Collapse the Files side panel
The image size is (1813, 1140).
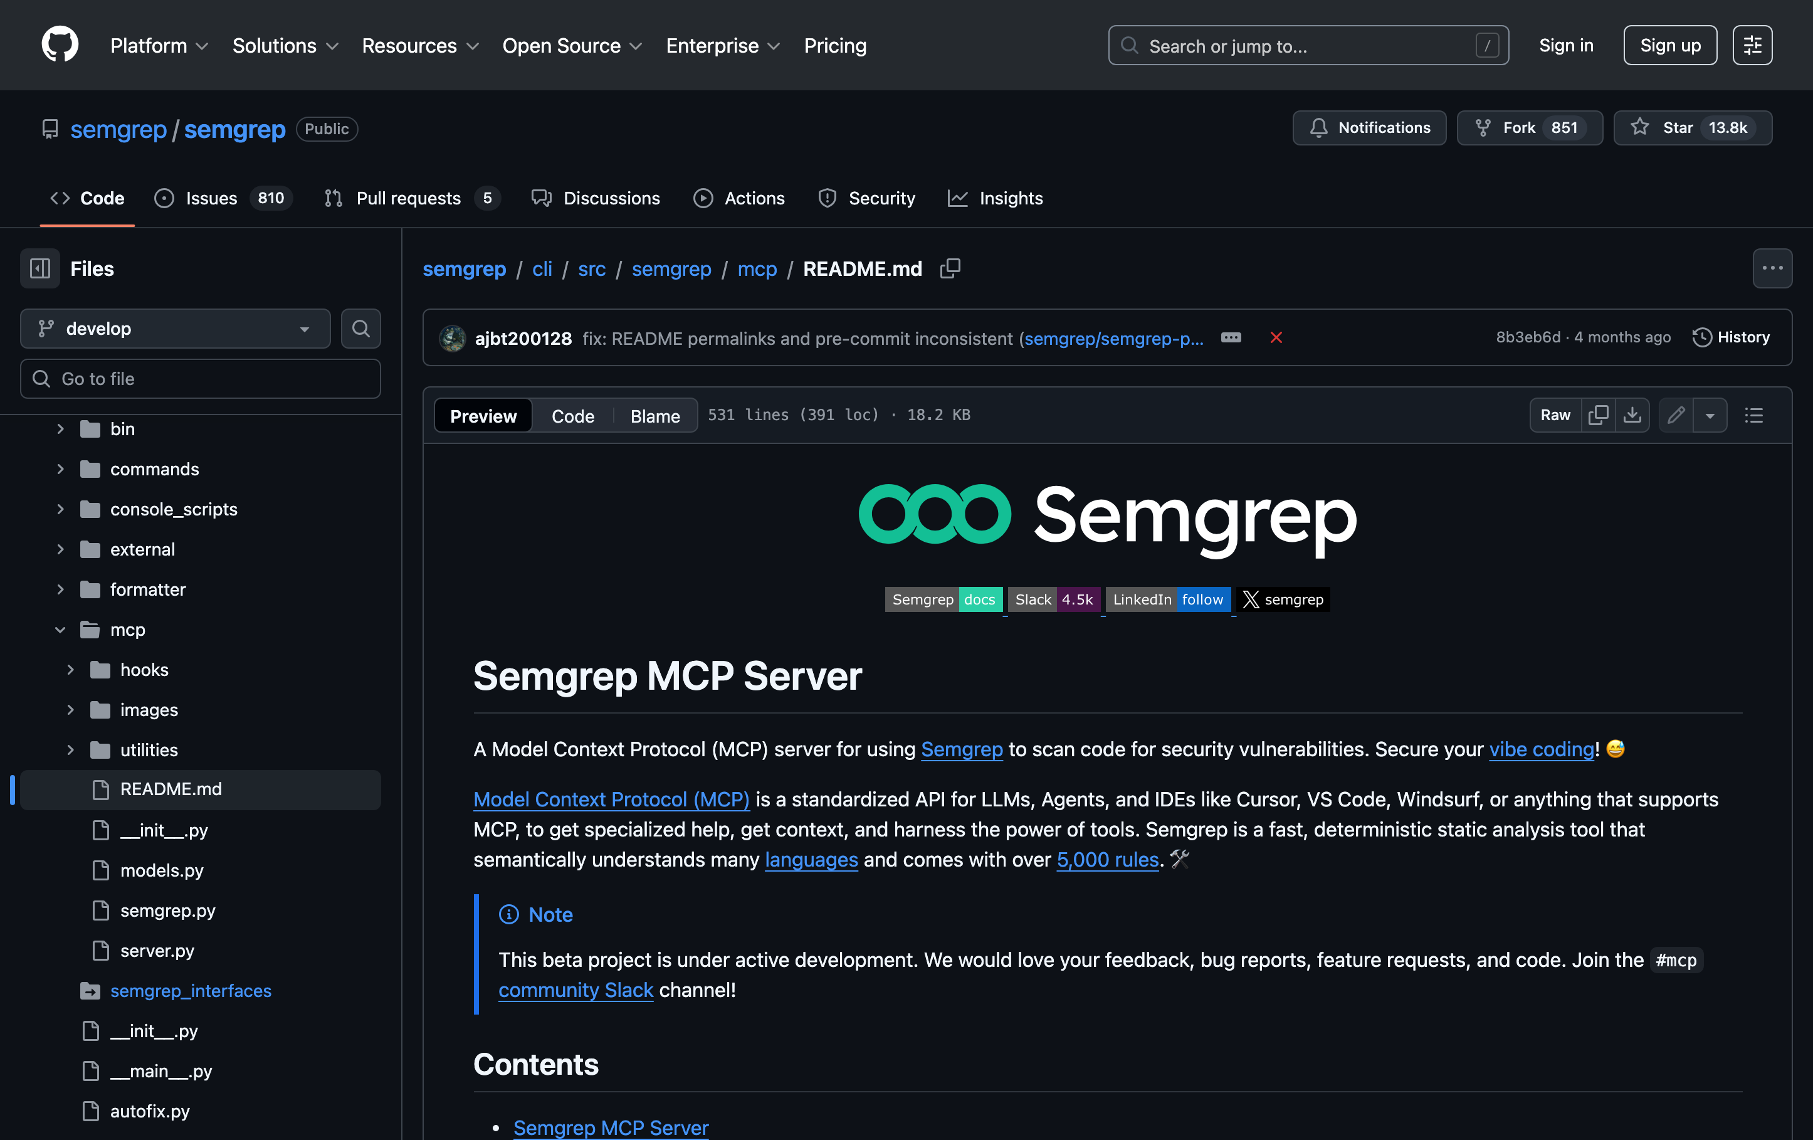pos(40,269)
